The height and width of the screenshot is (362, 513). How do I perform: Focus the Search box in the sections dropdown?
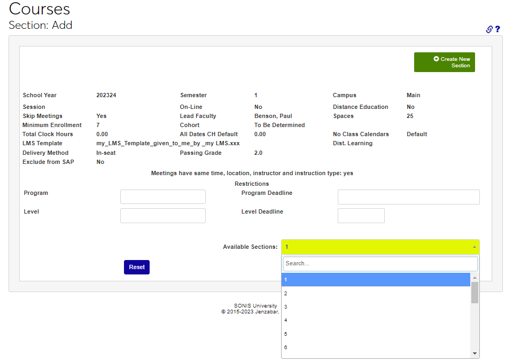(x=380, y=263)
